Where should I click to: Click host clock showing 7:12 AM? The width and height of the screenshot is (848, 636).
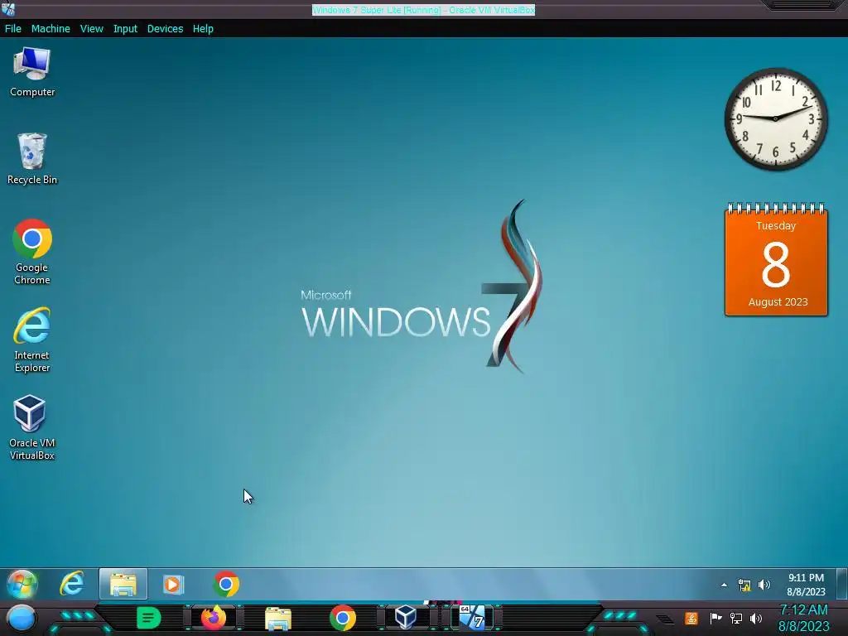803,618
